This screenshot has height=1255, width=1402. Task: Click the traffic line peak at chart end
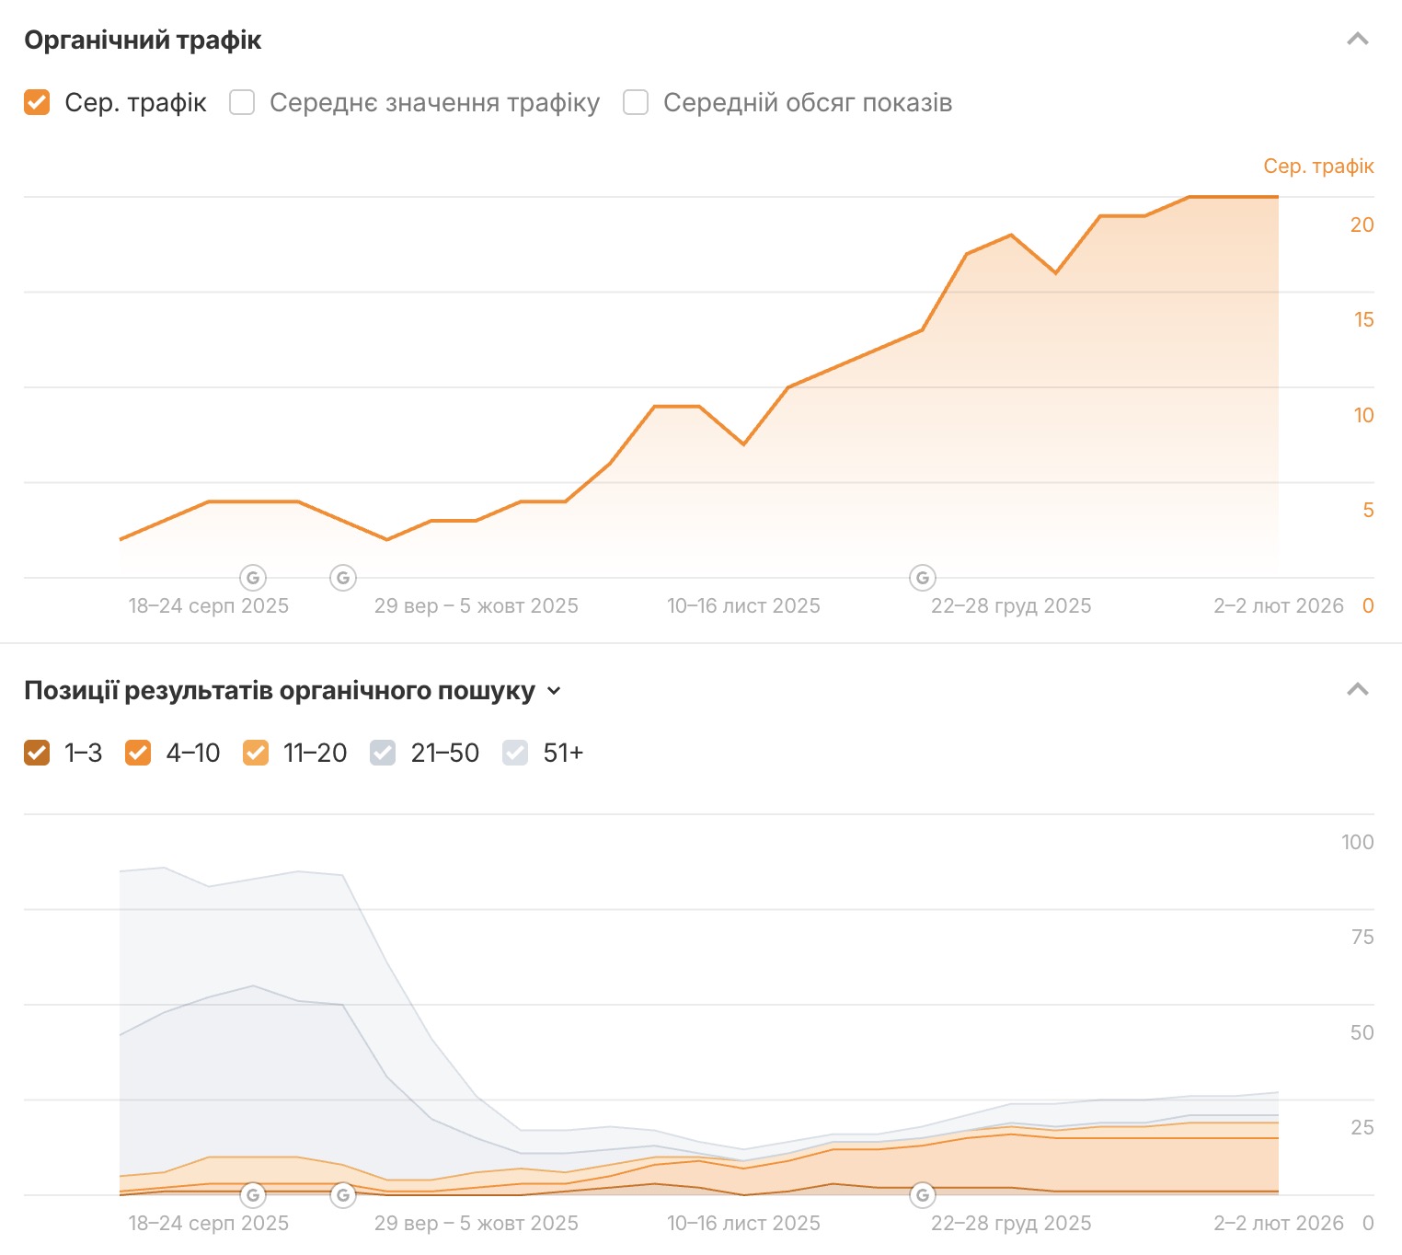click(1277, 197)
